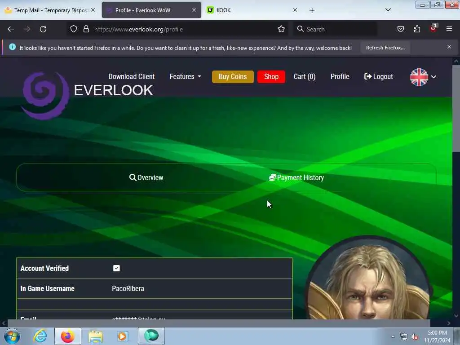The height and width of the screenshot is (345, 460).
Task: Click the muted volume tray icon
Action: point(415,337)
